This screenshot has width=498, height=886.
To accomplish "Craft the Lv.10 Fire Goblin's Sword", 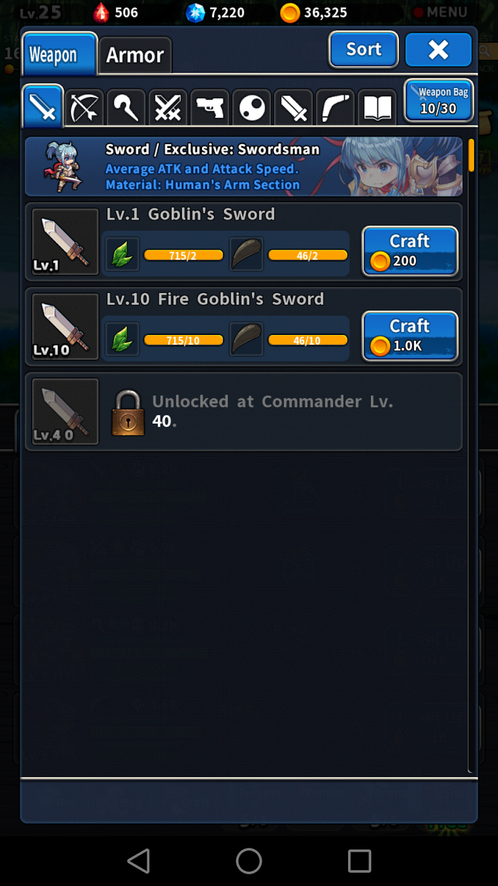I will (410, 336).
